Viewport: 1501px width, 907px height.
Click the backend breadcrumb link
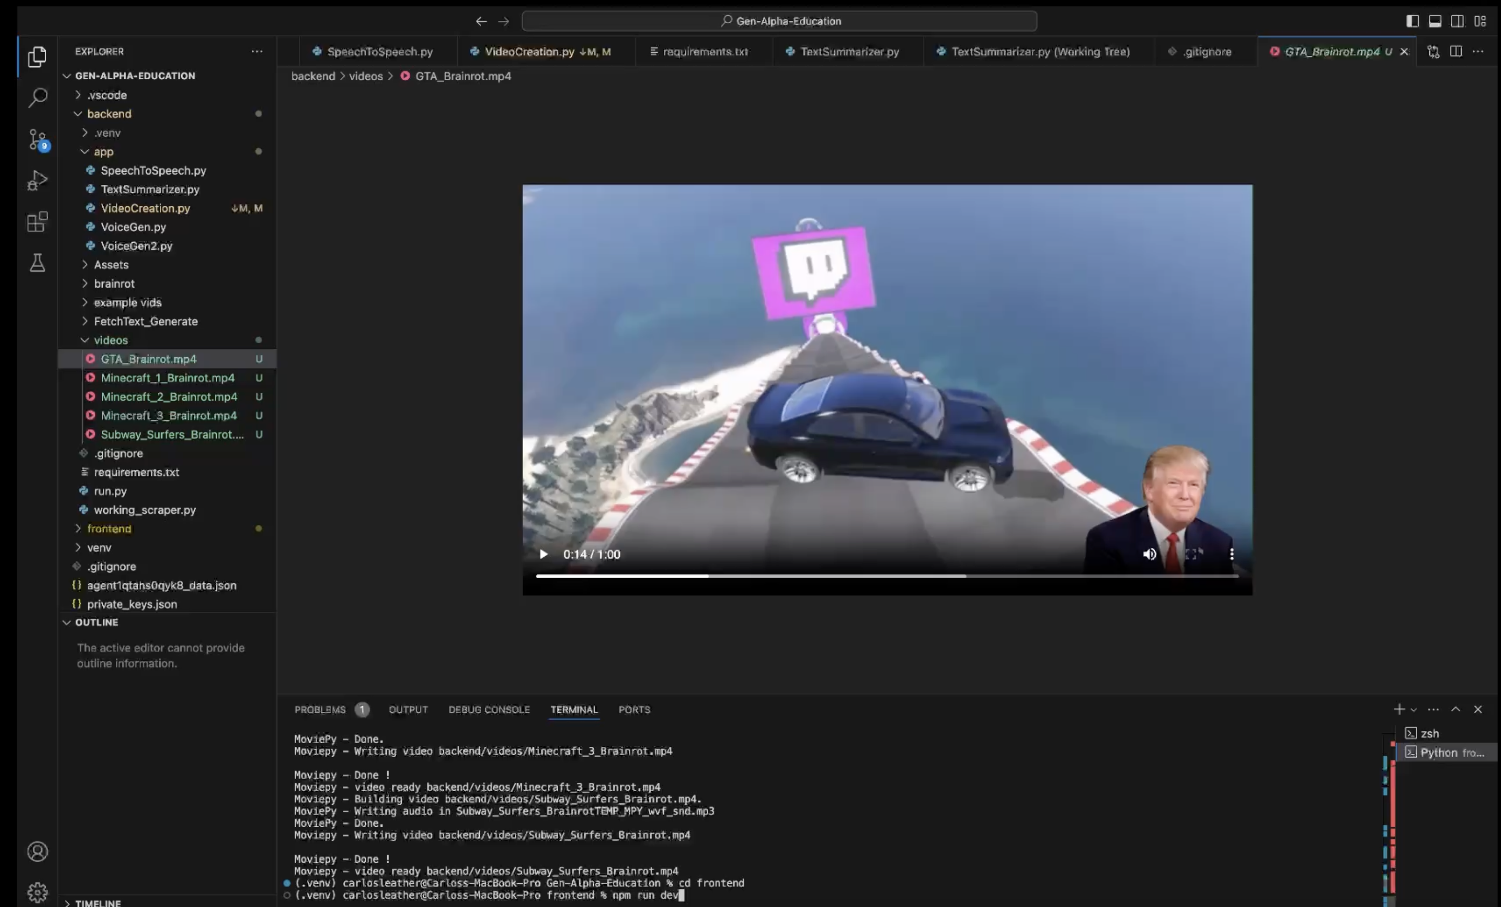(313, 76)
